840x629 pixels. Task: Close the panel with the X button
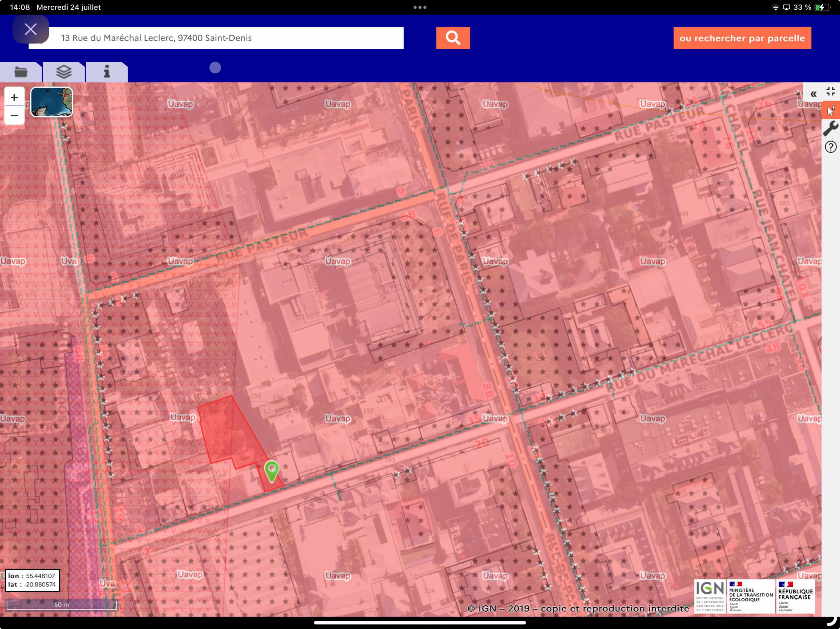(31, 29)
